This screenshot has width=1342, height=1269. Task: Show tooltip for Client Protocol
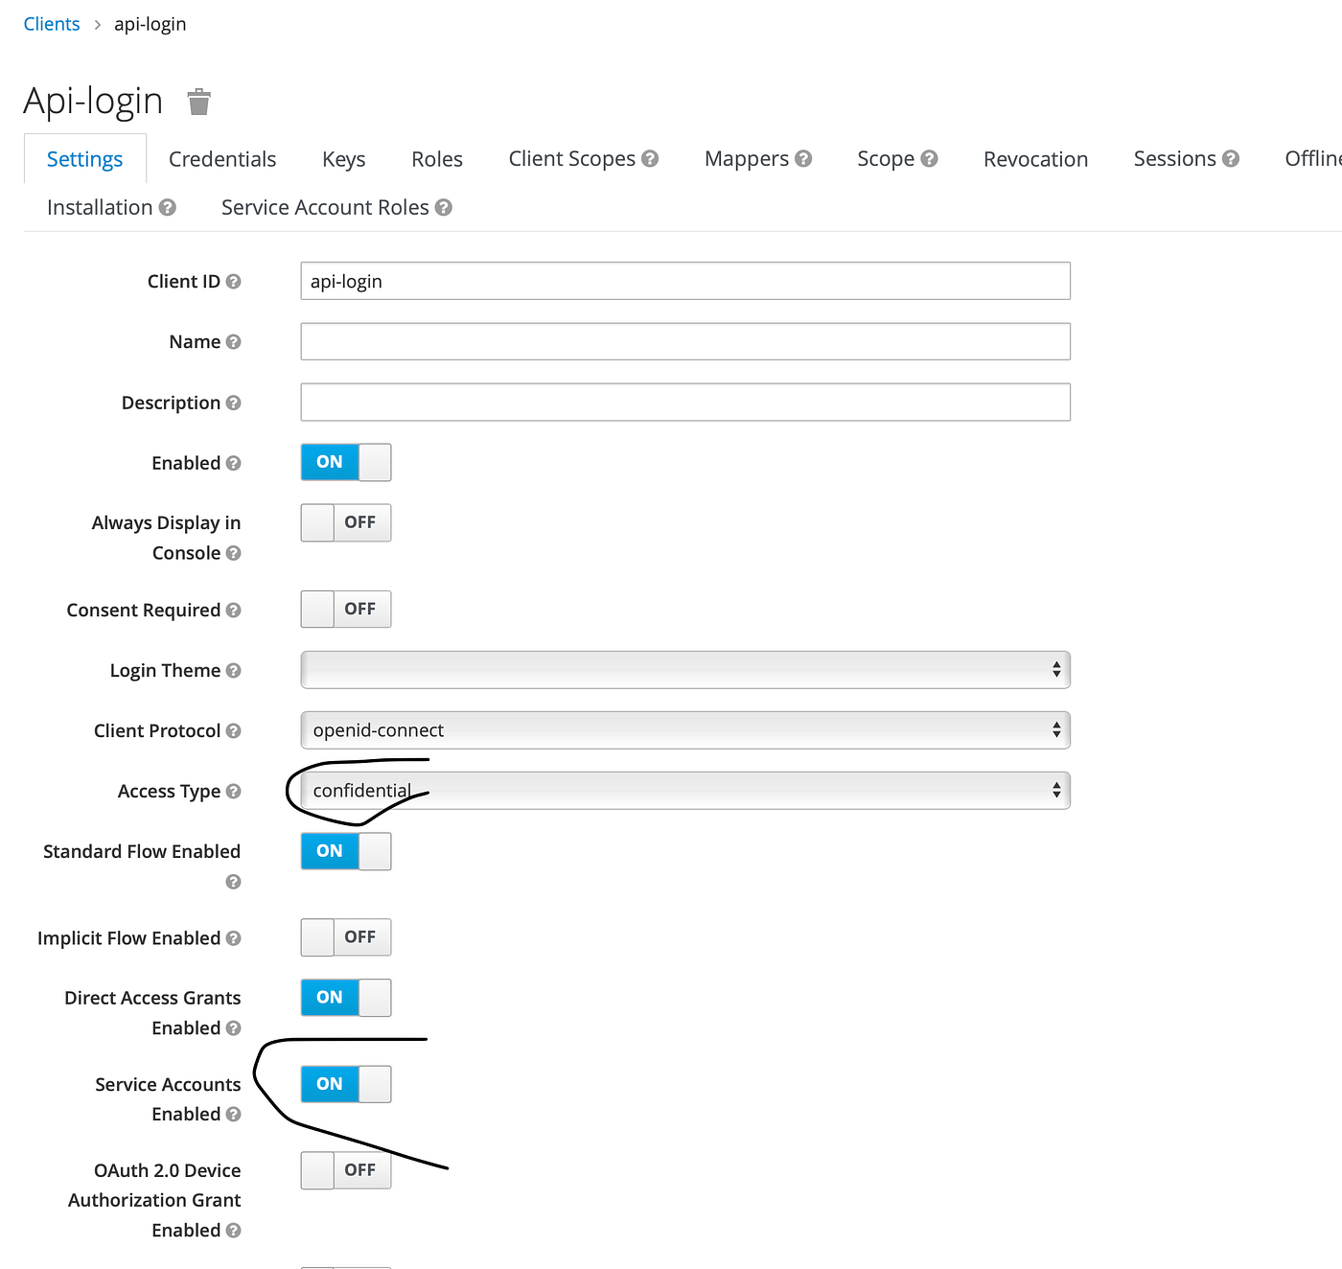tap(233, 731)
